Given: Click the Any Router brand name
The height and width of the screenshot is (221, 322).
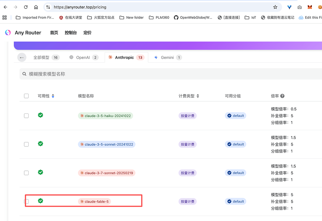Looking at the screenshot, I should (x=28, y=33).
